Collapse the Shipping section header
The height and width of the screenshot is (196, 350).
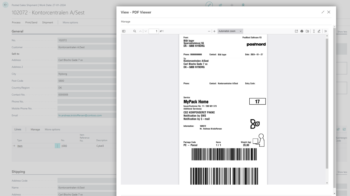tap(18, 172)
